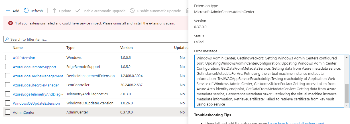The width and height of the screenshot is (350, 124).
Task: Click the DeviceManagementExtension type cell
Action: (91, 76)
